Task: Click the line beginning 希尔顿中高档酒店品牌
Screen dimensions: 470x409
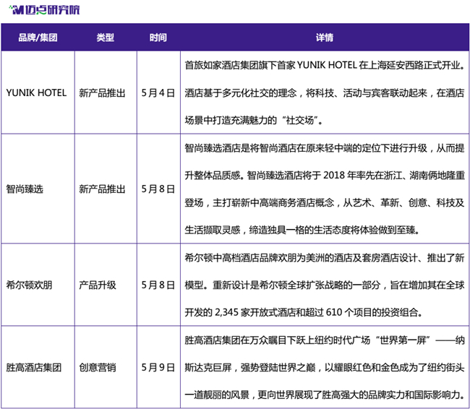Action: click(x=325, y=258)
